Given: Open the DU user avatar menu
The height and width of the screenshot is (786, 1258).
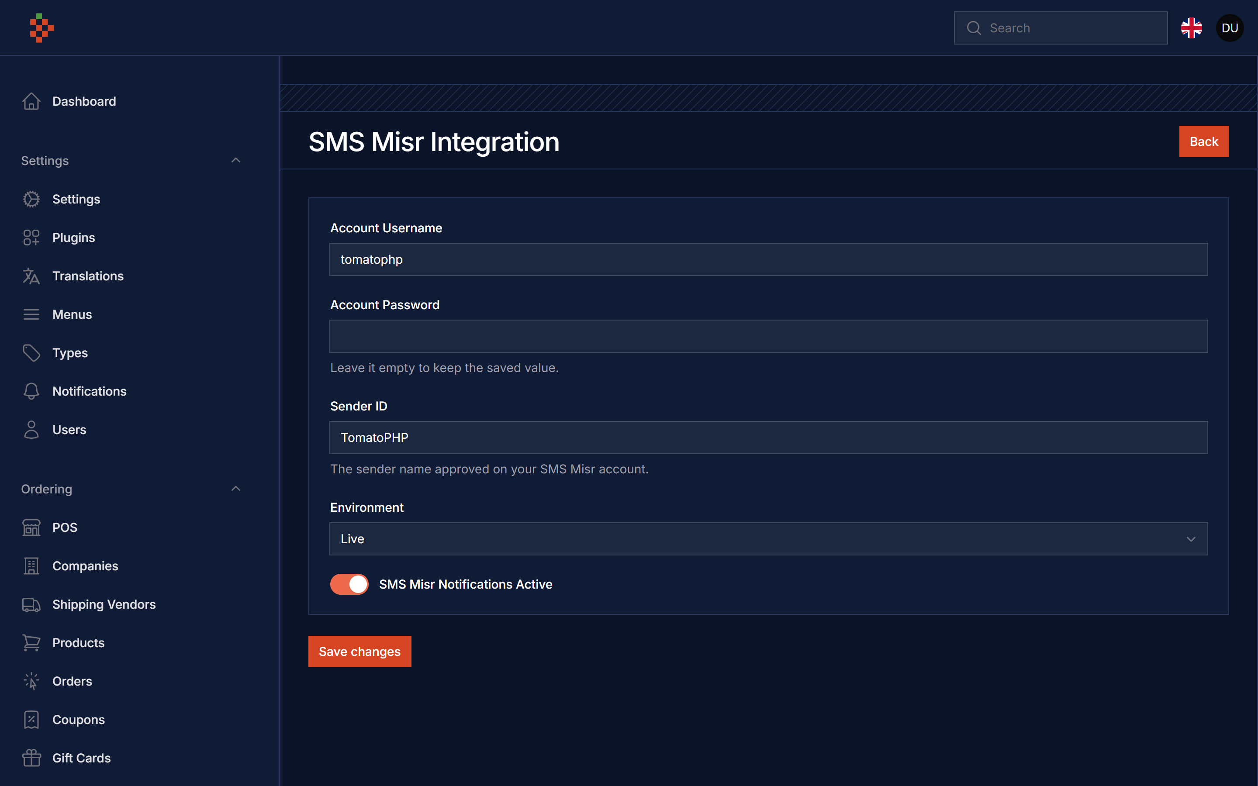Looking at the screenshot, I should pos(1230,28).
